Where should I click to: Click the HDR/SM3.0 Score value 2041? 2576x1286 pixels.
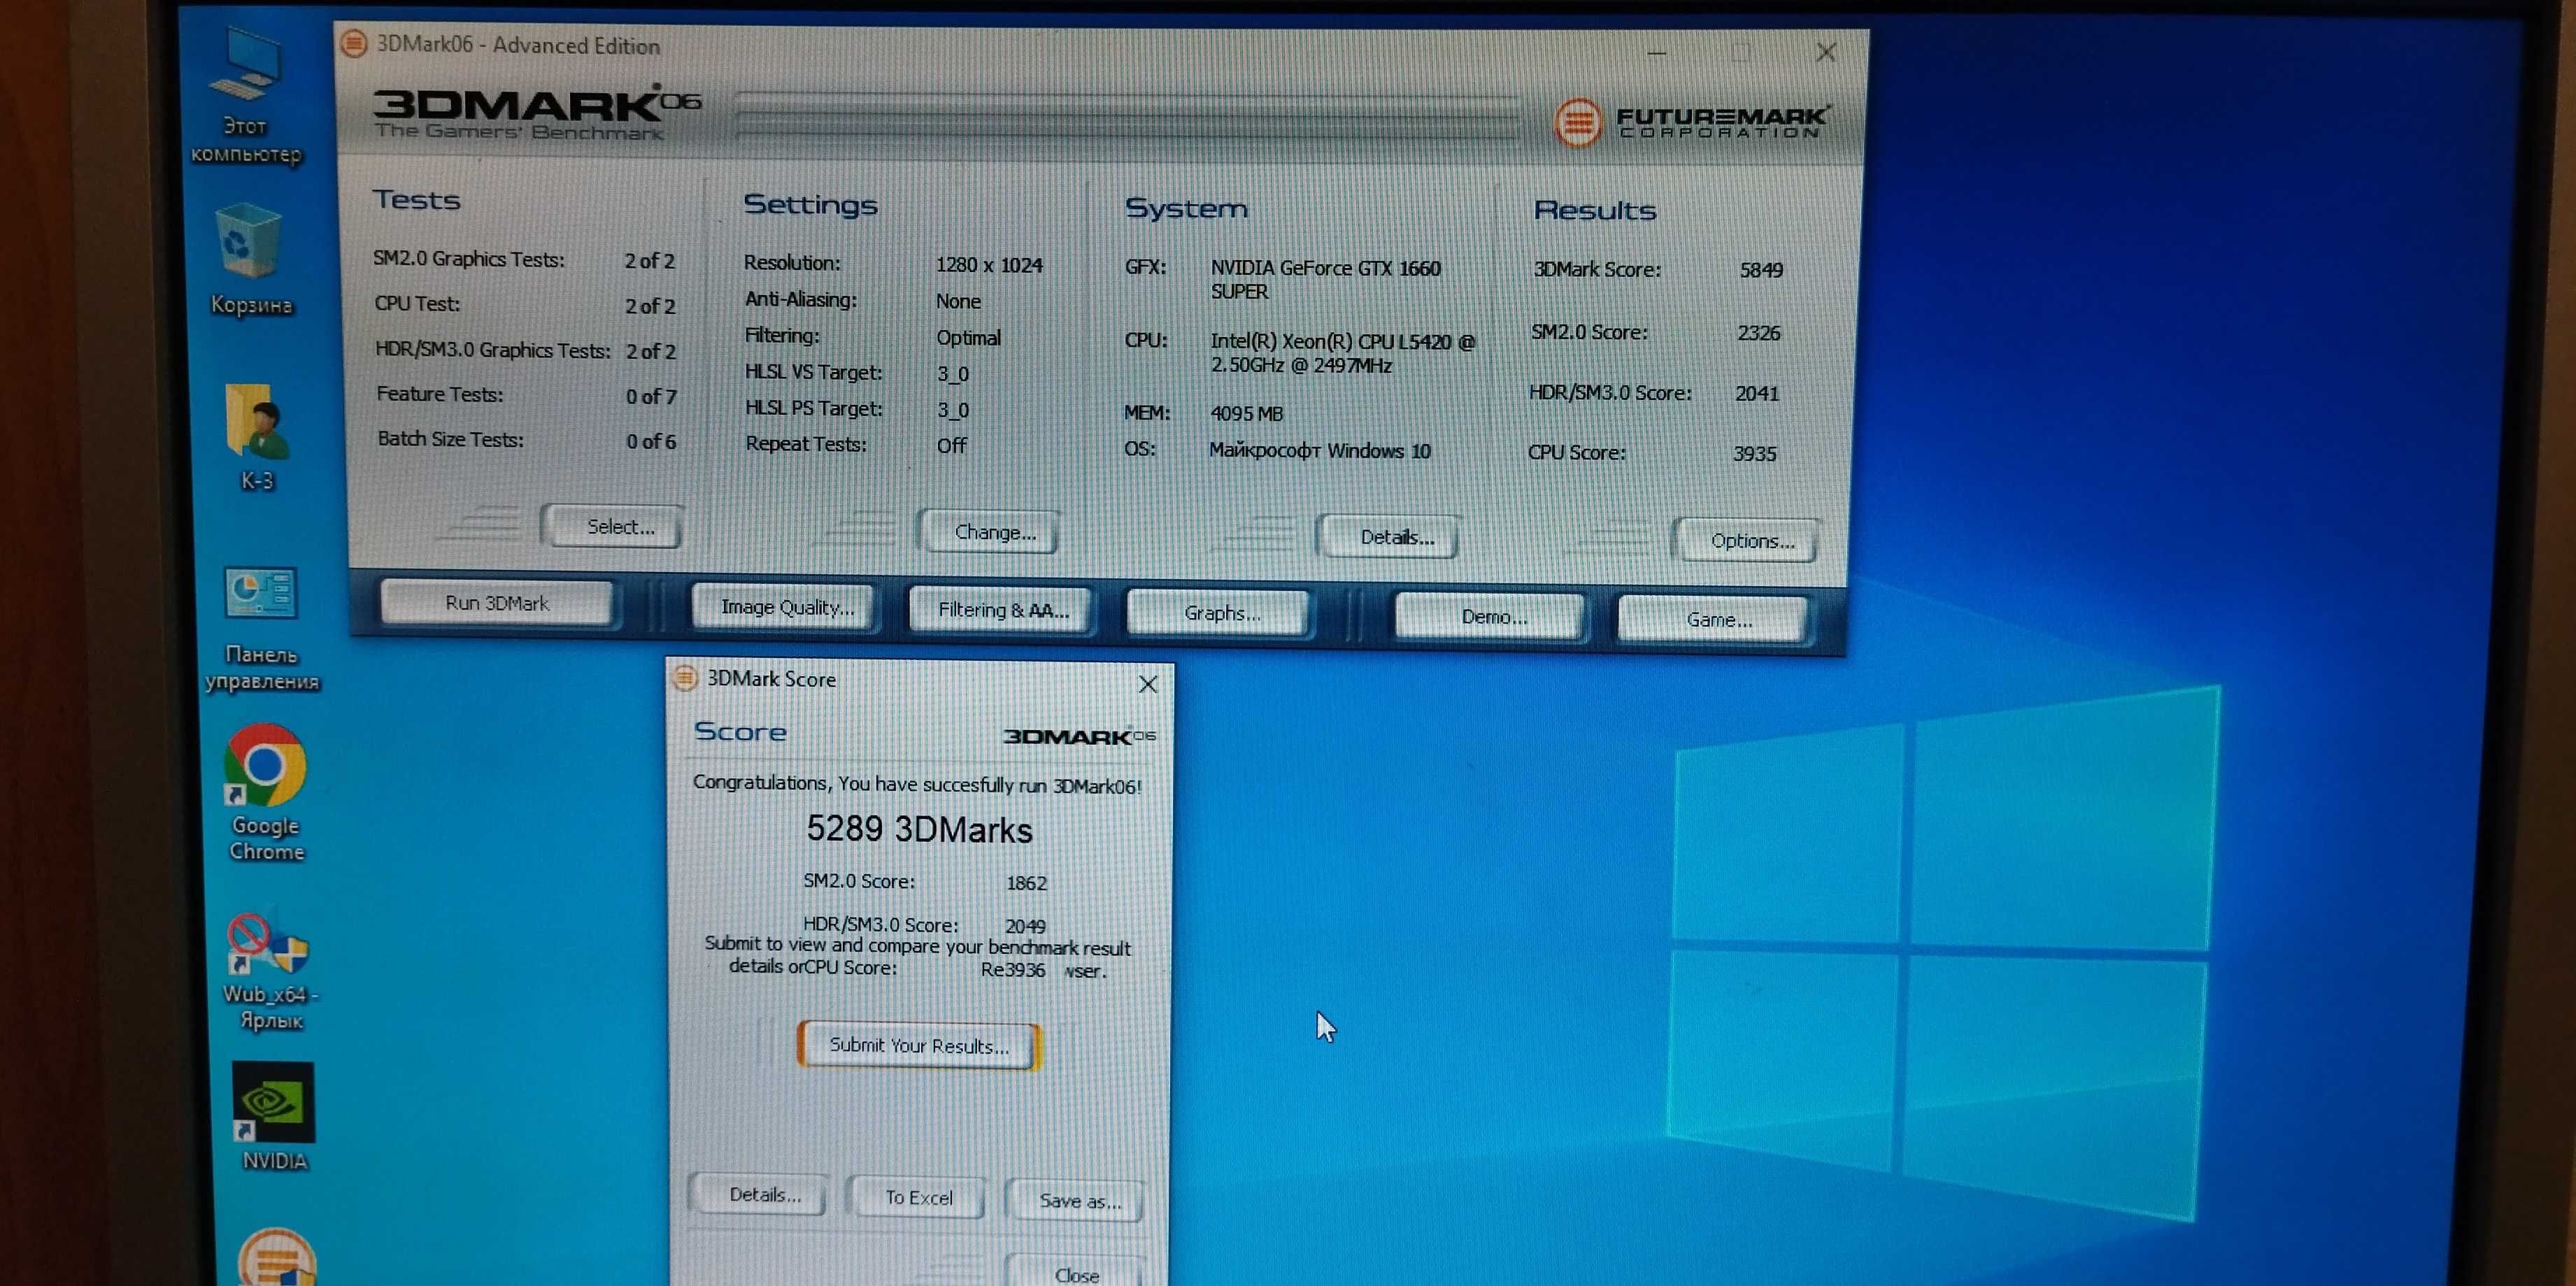1756,394
